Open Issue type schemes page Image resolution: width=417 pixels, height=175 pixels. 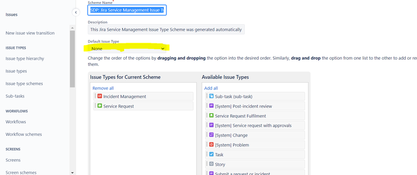point(24,83)
